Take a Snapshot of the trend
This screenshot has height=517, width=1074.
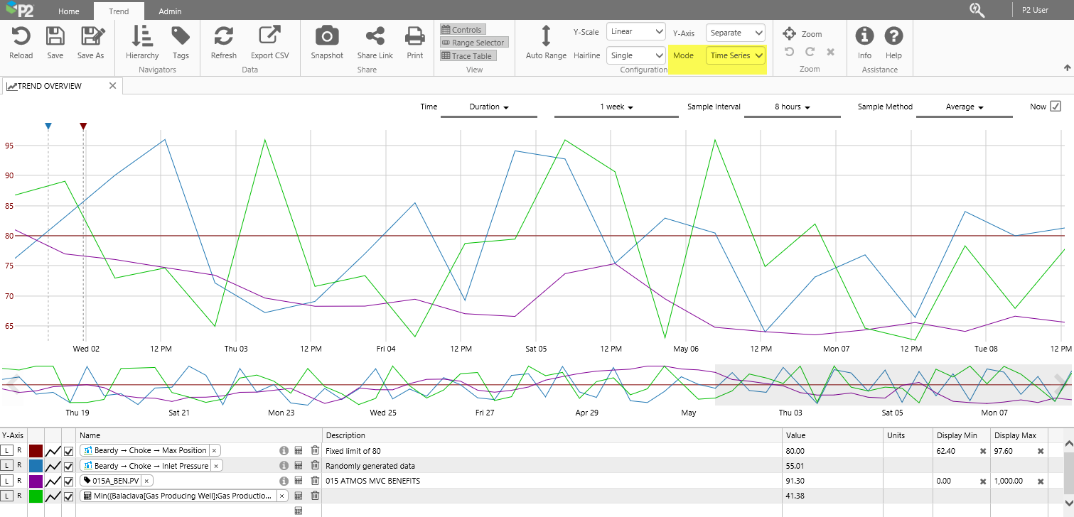(x=326, y=37)
